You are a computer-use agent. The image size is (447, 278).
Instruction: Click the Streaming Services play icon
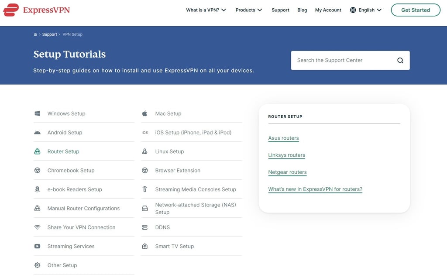38,246
